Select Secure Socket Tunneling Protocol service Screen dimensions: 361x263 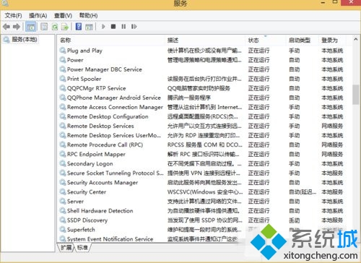pyautogui.click(x=116, y=173)
